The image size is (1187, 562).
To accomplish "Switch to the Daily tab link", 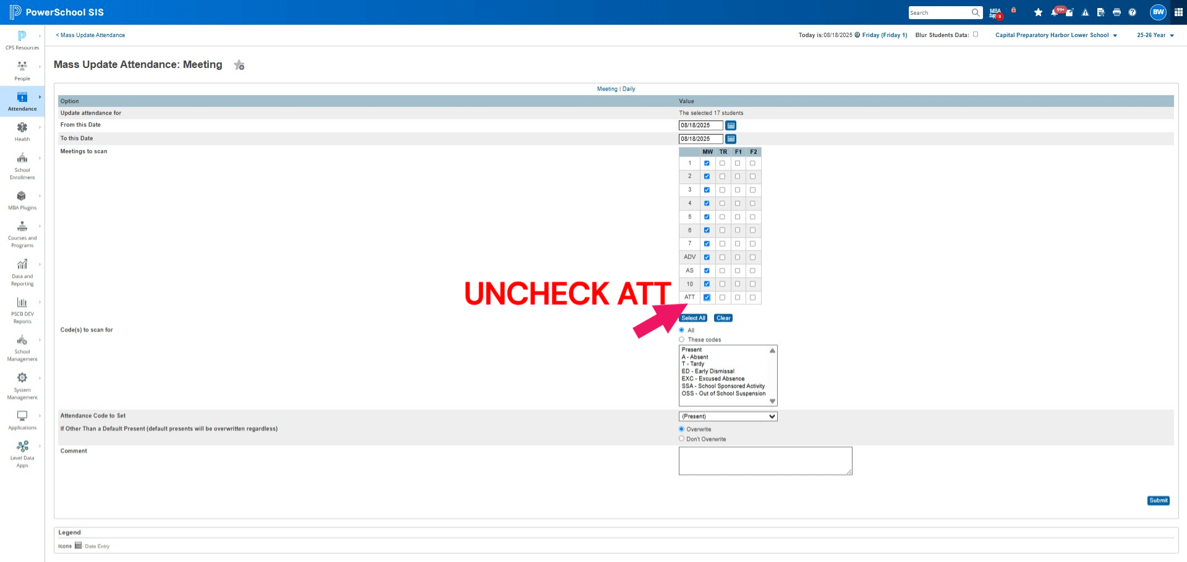I will pyautogui.click(x=629, y=89).
